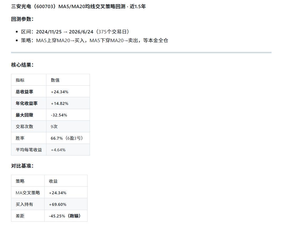Click the 胜率 row label

click(20, 138)
